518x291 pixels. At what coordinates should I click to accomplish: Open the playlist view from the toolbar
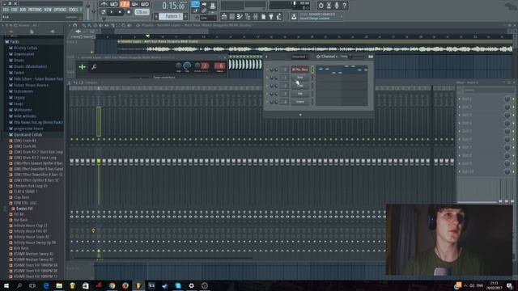coord(224,16)
